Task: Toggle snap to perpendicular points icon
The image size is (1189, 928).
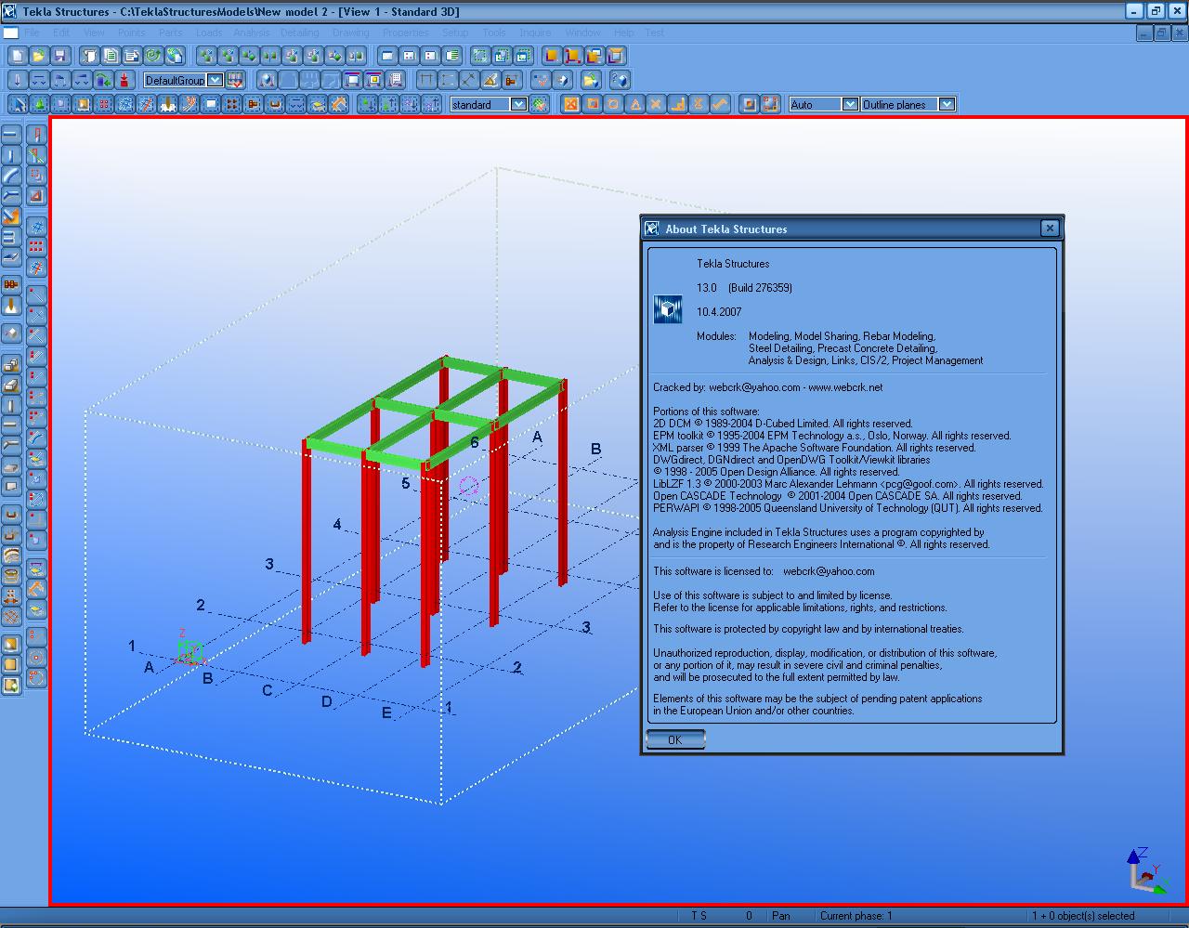Action: click(678, 104)
